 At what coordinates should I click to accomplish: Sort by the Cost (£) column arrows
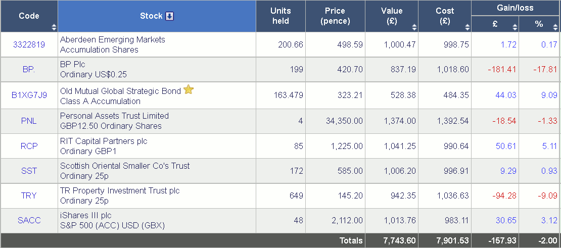467,27
